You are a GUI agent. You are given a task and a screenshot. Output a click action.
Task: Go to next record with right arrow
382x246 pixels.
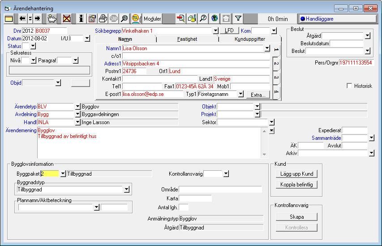coord(37,19)
